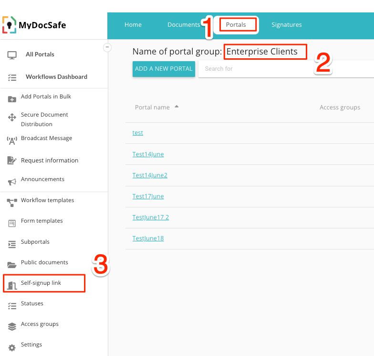Switch to the Portals tab
The width and height of the screenshot is (374, 356).
click(x=236, y=25)
